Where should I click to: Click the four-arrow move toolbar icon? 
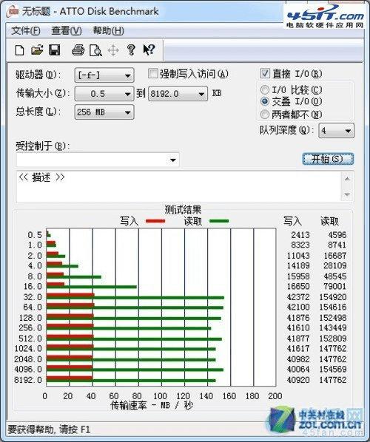click(113, 51)
